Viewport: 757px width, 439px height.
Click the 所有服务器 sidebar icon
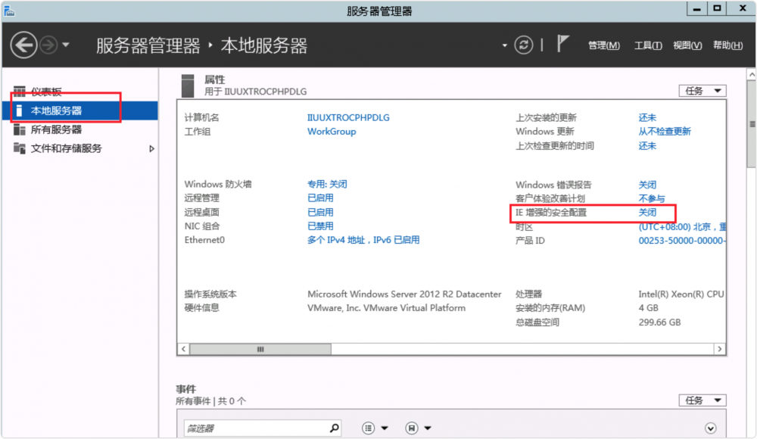pyautogui.click(x=20, y=129)
